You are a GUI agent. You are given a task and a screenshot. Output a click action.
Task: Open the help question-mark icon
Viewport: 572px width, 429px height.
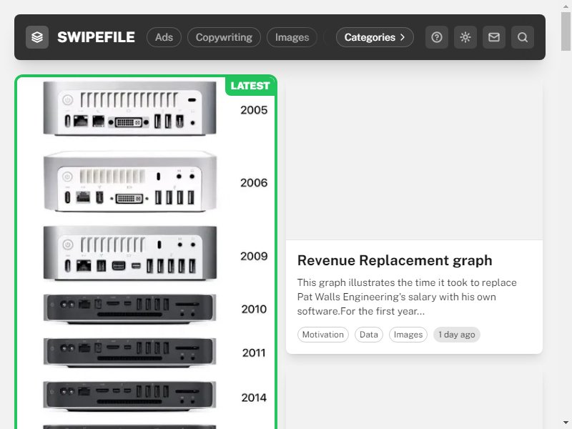437,37
